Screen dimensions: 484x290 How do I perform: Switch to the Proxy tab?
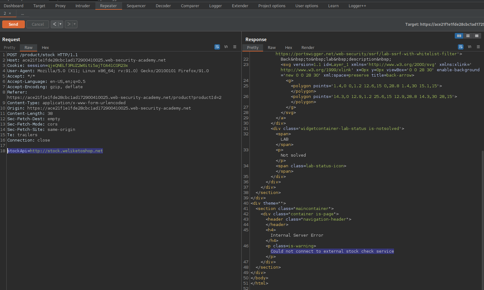pyautogui.click(x=60, y=6)
